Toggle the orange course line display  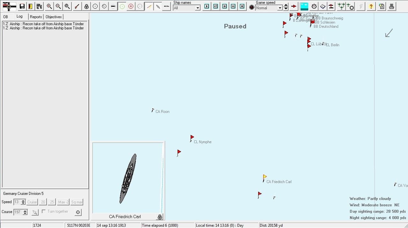(149, 6)
